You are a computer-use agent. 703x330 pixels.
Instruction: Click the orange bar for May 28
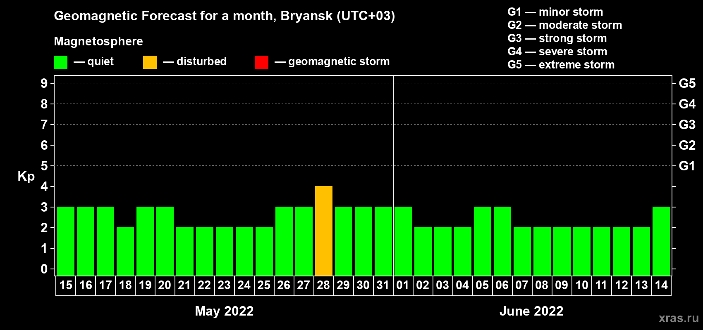[324, 231]
